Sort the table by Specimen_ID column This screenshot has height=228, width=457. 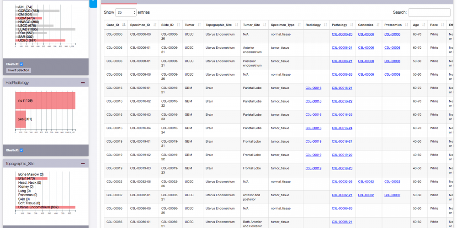143,25
